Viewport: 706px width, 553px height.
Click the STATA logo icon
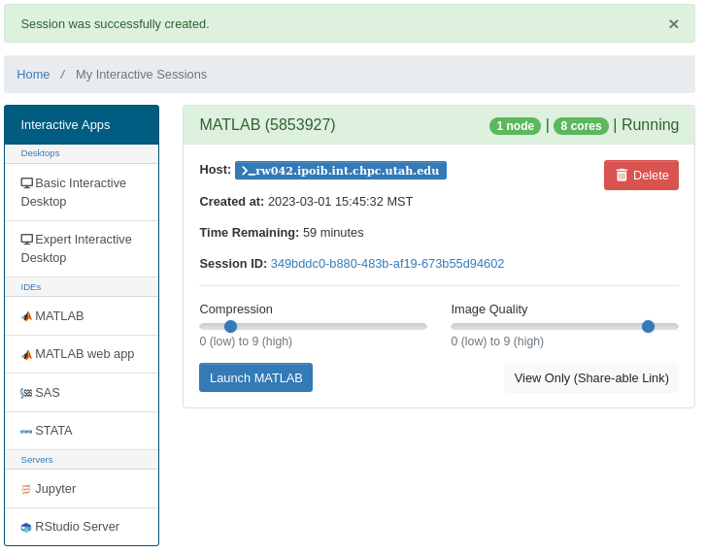26,431
